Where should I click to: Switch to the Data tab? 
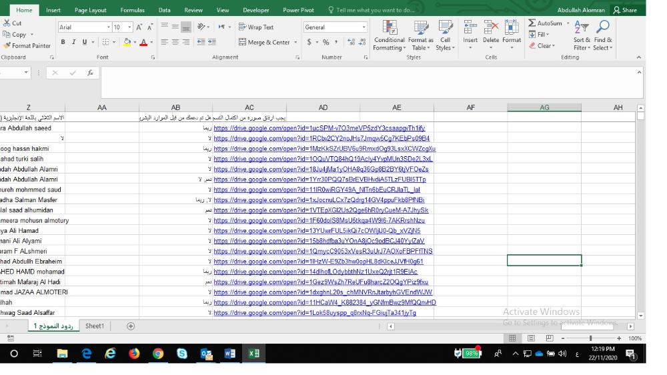[x=165, y=10]
